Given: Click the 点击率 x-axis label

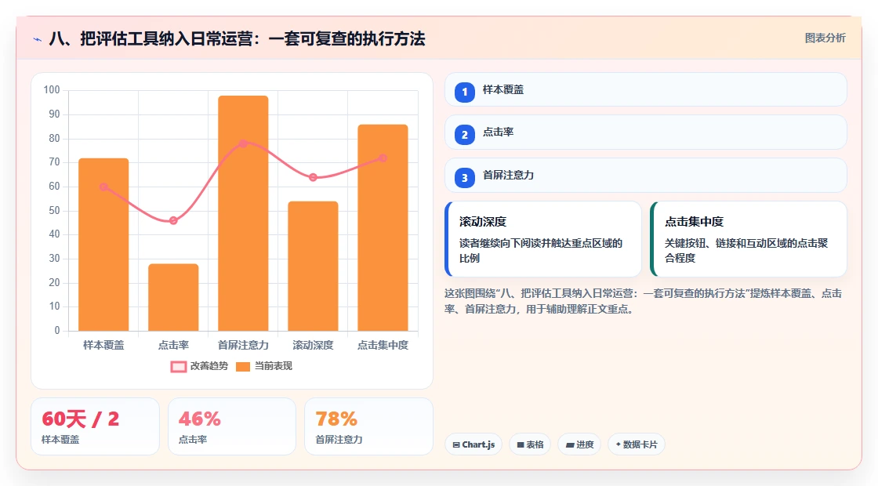Looking at the screenshot, I should pyautogui.click(x=173, y=346).
